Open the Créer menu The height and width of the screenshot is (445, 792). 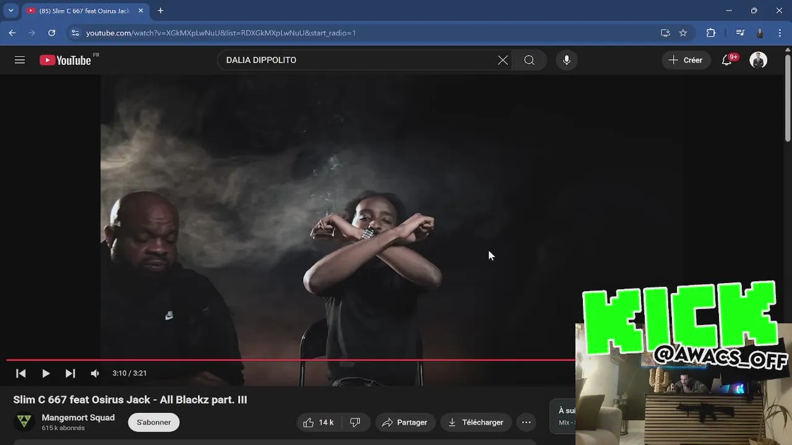tap(686, 60)
